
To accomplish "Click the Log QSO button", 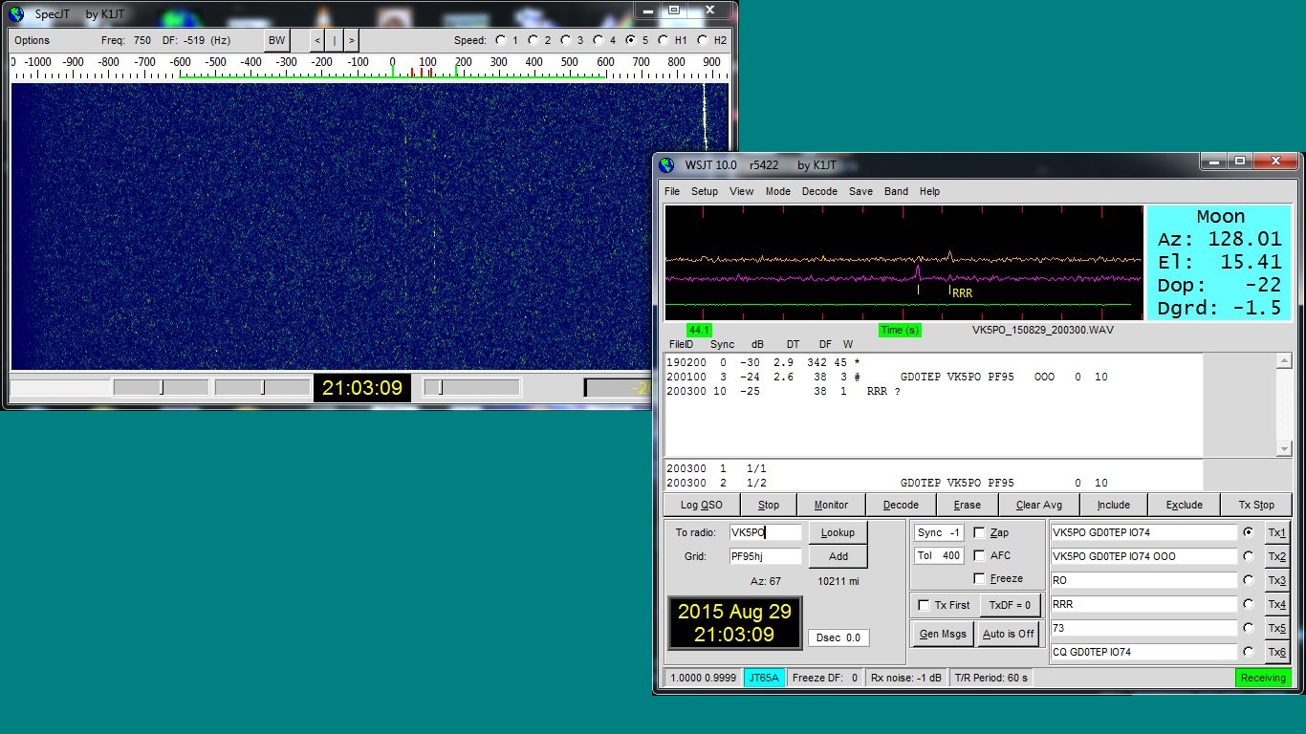I will 702,505.
